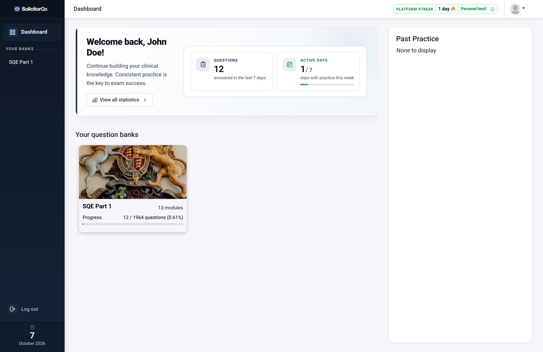Screen dimensions: 543x352
Task: Click the info icon beside Personal best
Action: click(492, 9)
